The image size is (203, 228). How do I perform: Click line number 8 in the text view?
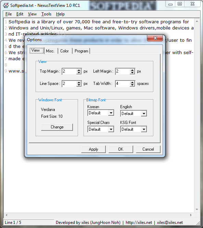(6, 65)
